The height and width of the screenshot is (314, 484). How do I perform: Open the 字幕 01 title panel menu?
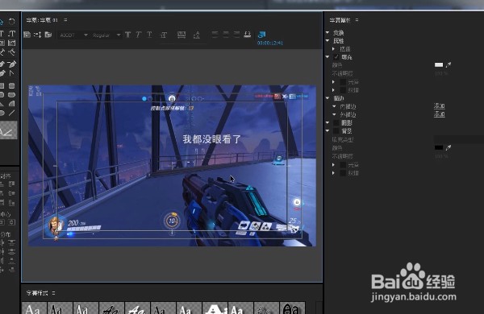(x=65, y=20)
